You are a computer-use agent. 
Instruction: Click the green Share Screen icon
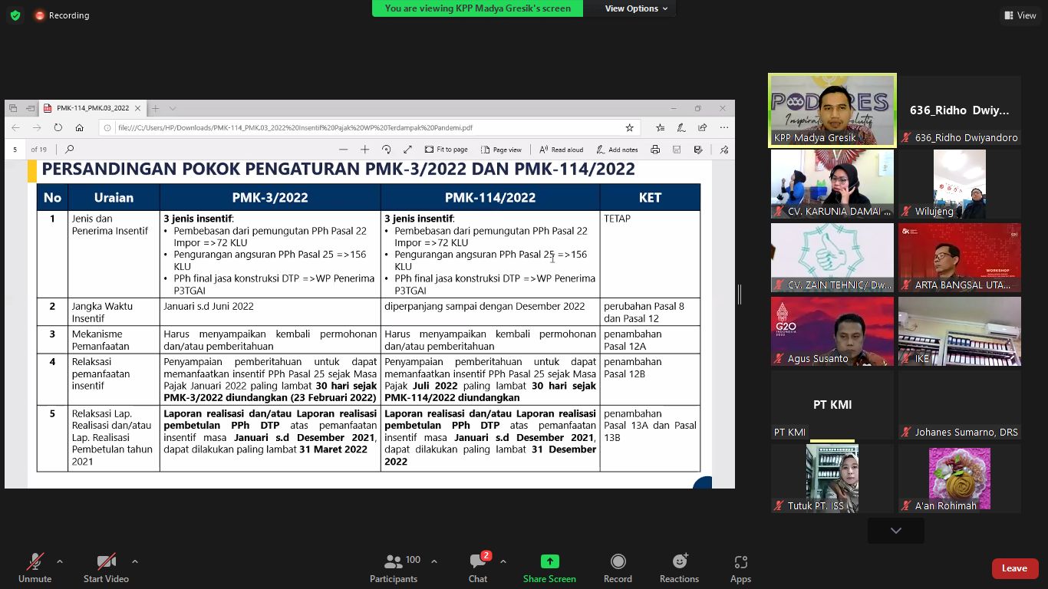pos(549,561)
